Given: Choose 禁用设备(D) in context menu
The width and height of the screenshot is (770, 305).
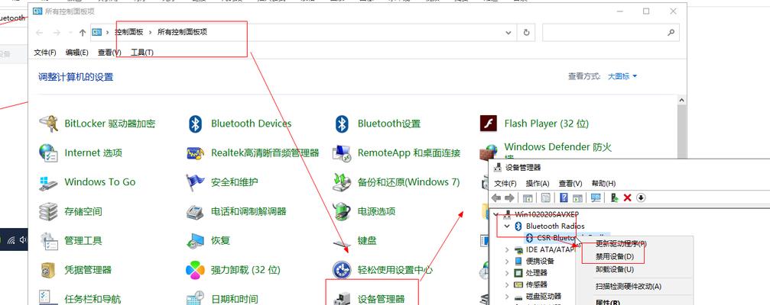Looking at the screenshot, I should point(615,256).
